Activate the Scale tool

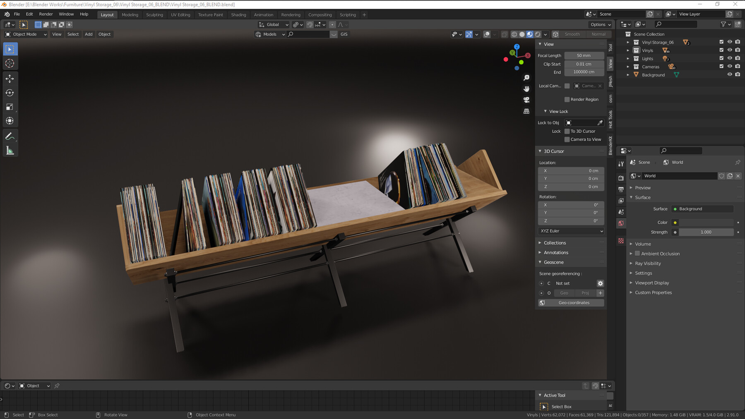point(10,107)
